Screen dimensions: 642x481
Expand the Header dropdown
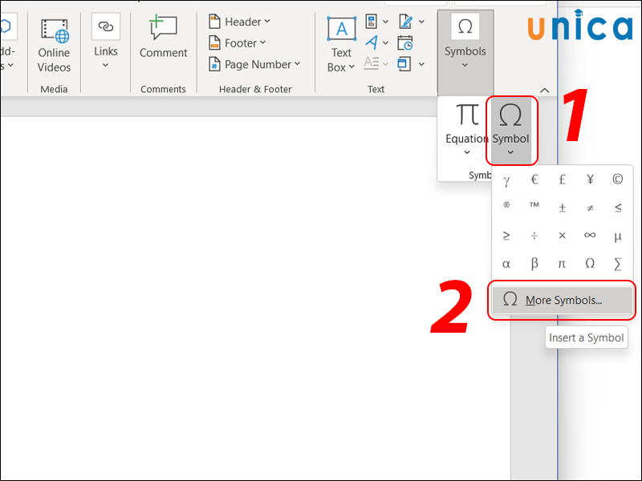click(239, 22)
